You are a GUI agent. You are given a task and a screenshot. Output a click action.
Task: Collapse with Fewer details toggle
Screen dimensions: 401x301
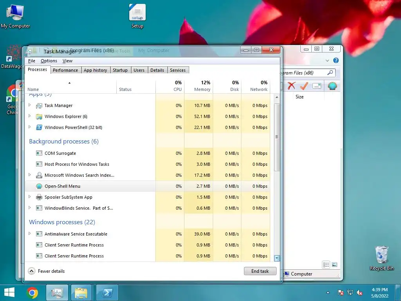pos(46,271)
